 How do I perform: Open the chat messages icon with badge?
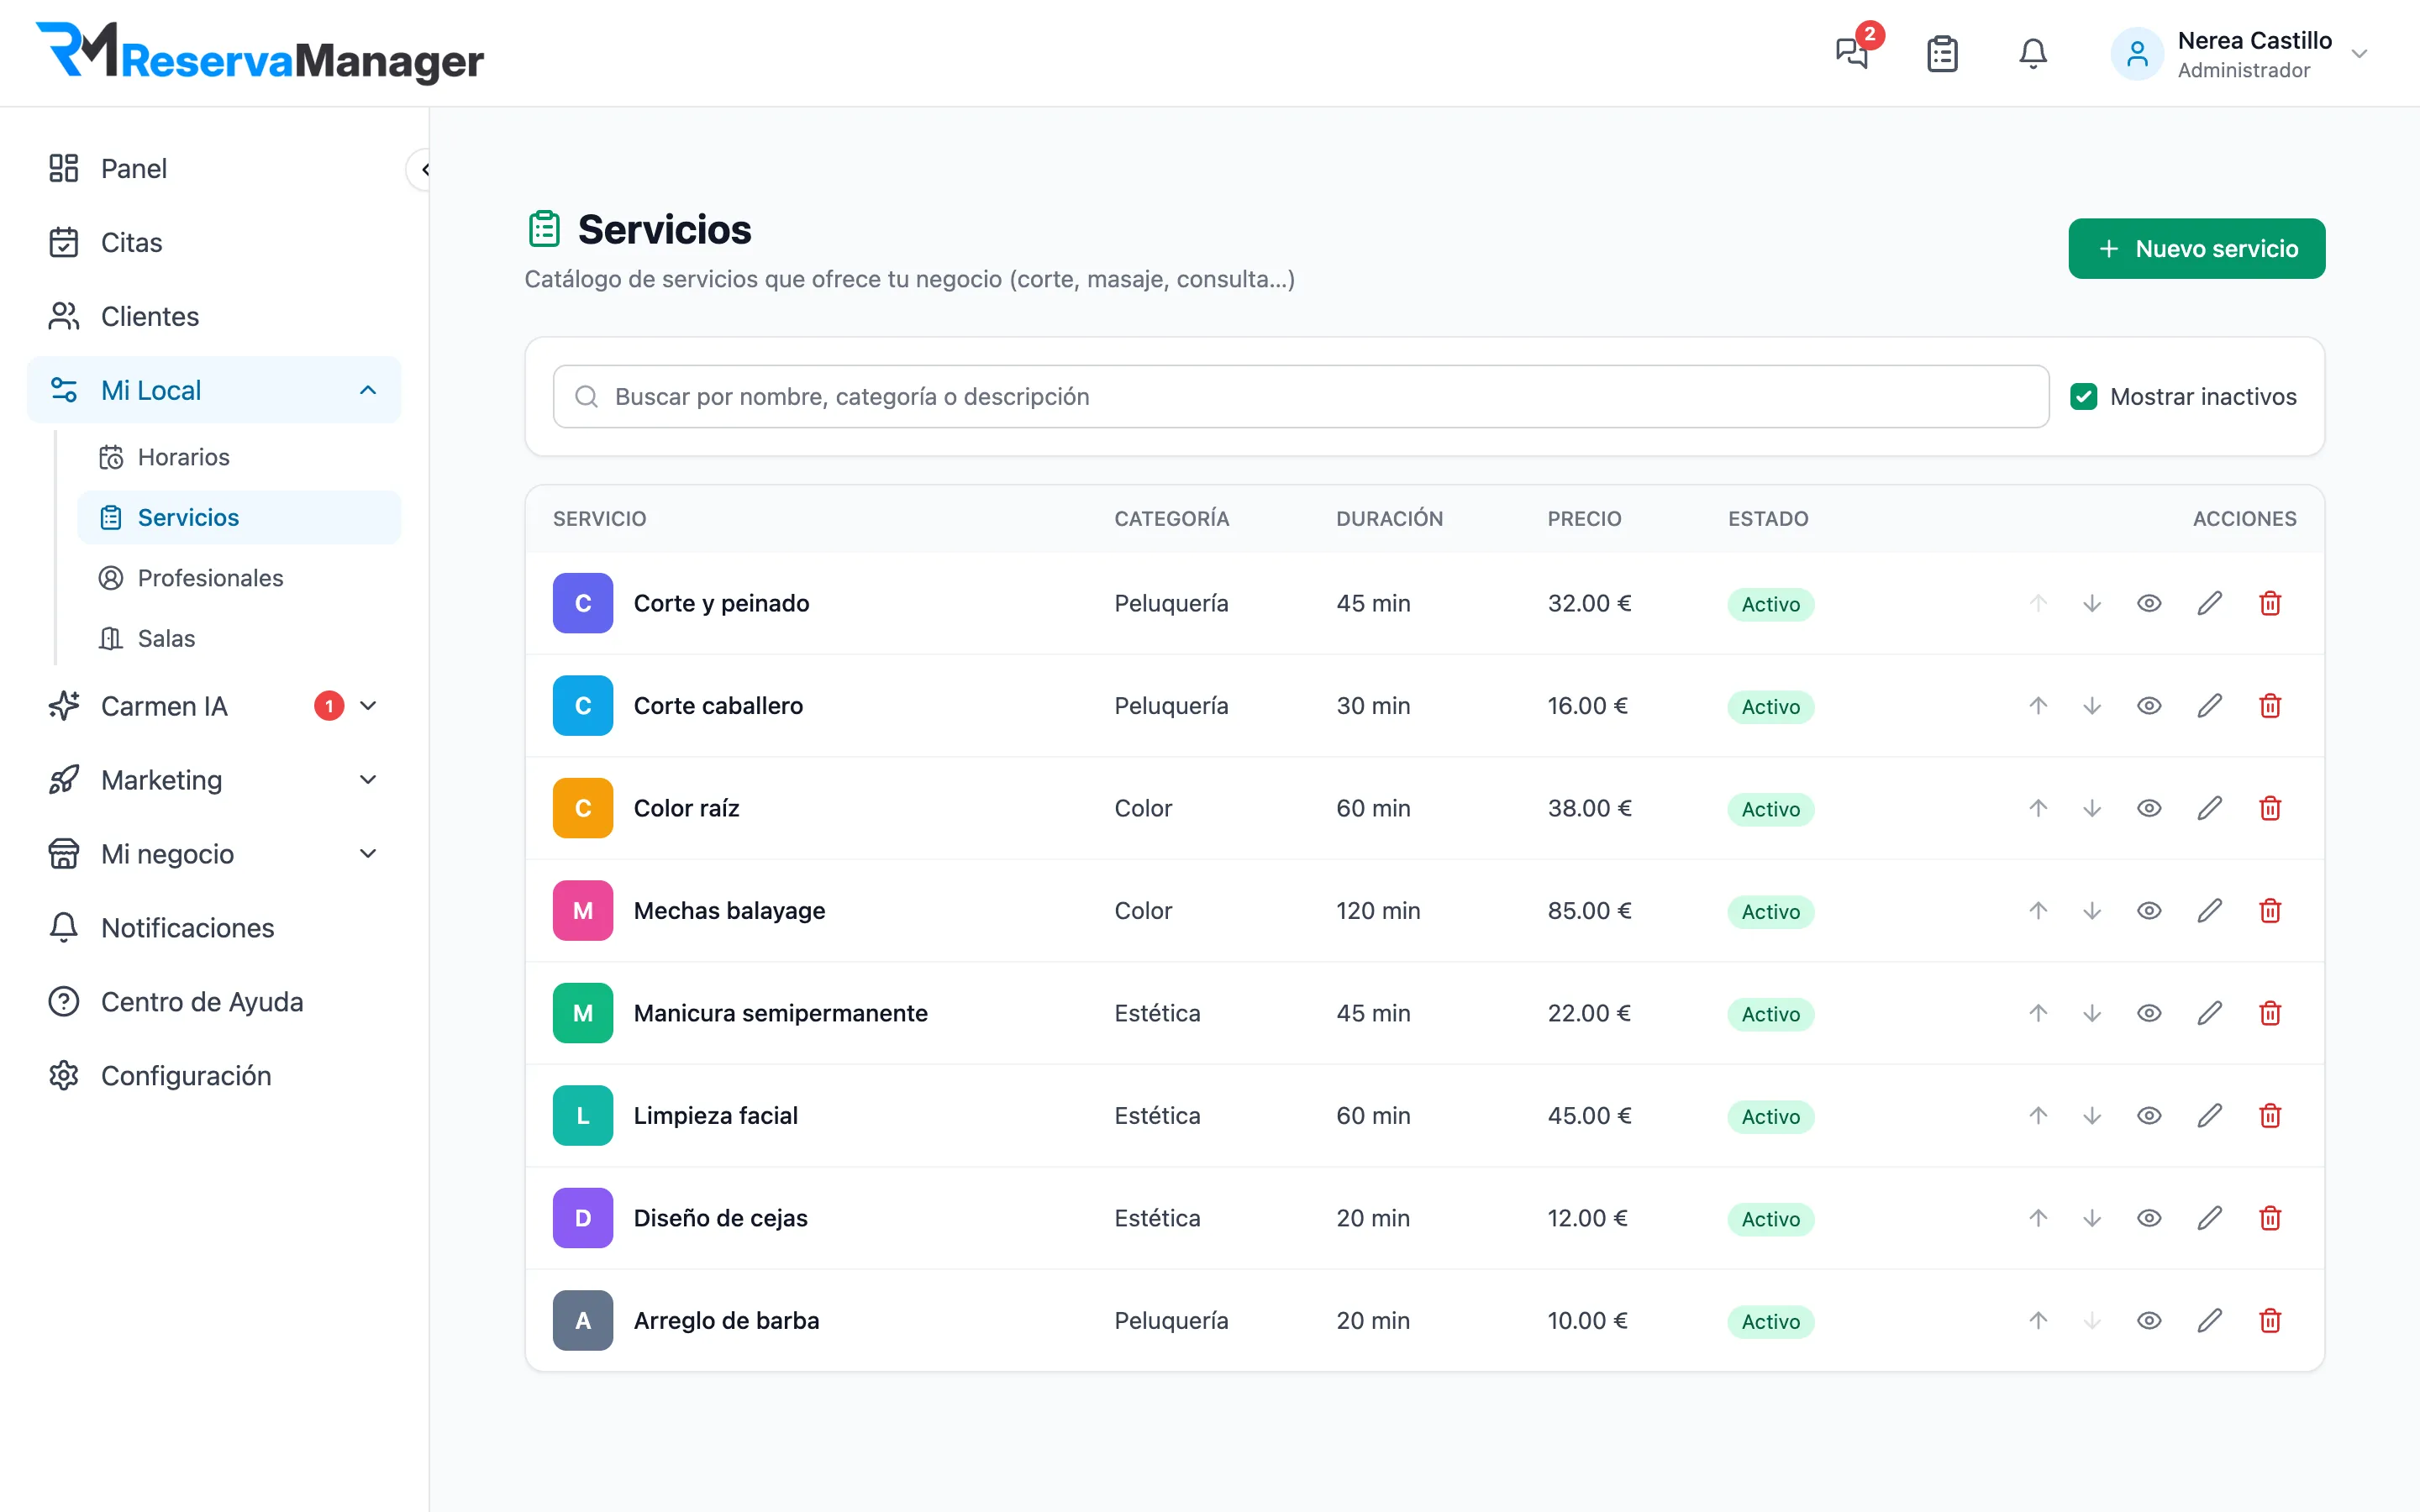[x=1852, y=53]
